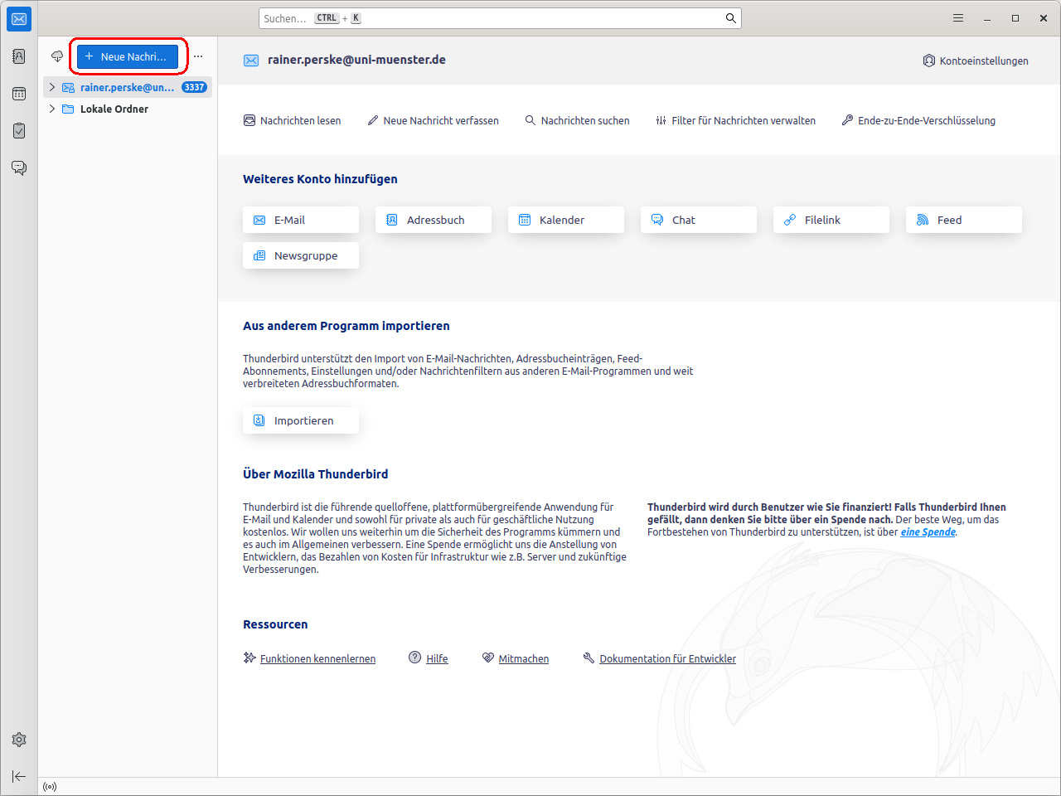Open the Chat space icon in sidebar

pyautogui.click(x=19, y=167)
